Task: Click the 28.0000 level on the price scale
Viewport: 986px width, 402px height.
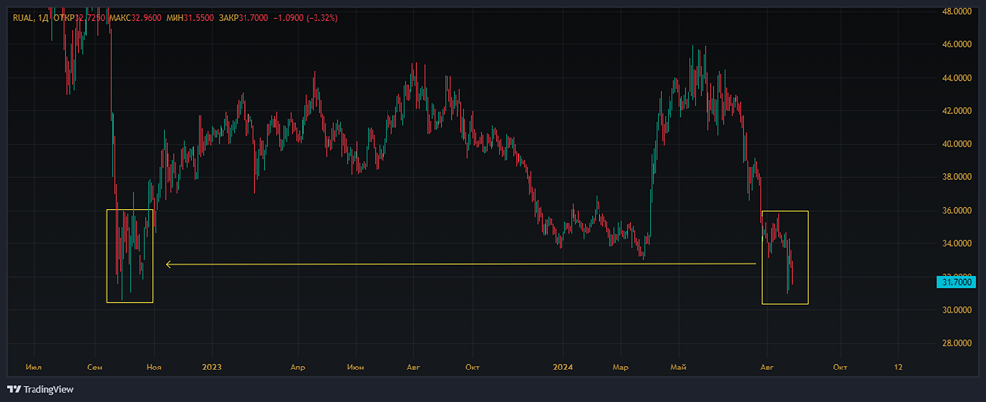Action: 955,343
